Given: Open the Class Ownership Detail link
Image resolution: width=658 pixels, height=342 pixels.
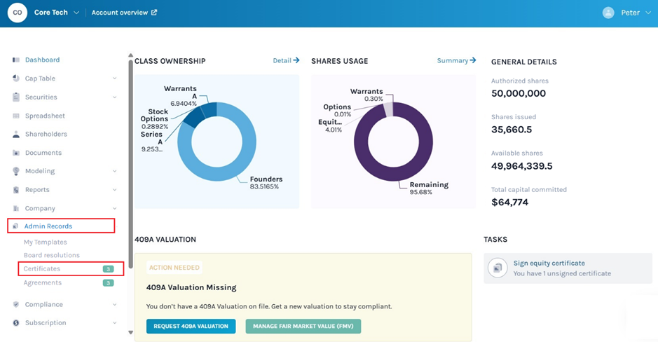Looking at the screenshot, I should point(286,61).
